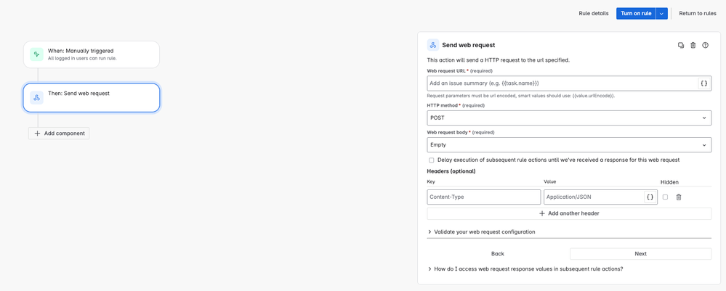Delete the Send web request component
The image size is (726, 291).
tap(693, 45)
